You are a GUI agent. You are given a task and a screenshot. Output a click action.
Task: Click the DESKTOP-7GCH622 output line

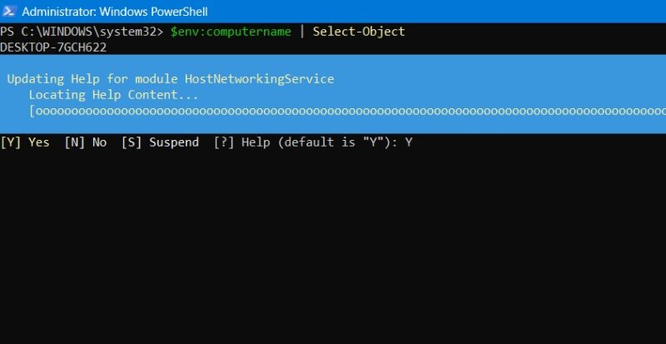[52, 46]
